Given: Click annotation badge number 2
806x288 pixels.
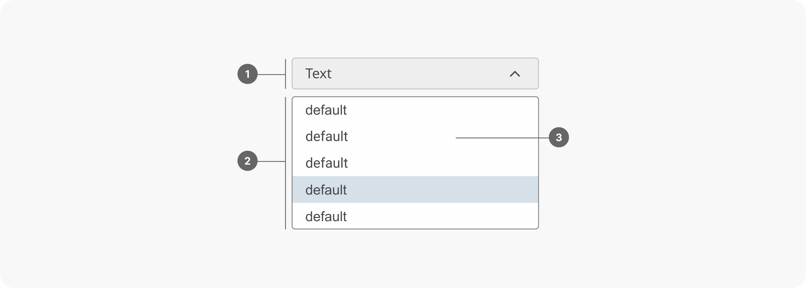Looking at the screenshot, I should coord(247,161).
